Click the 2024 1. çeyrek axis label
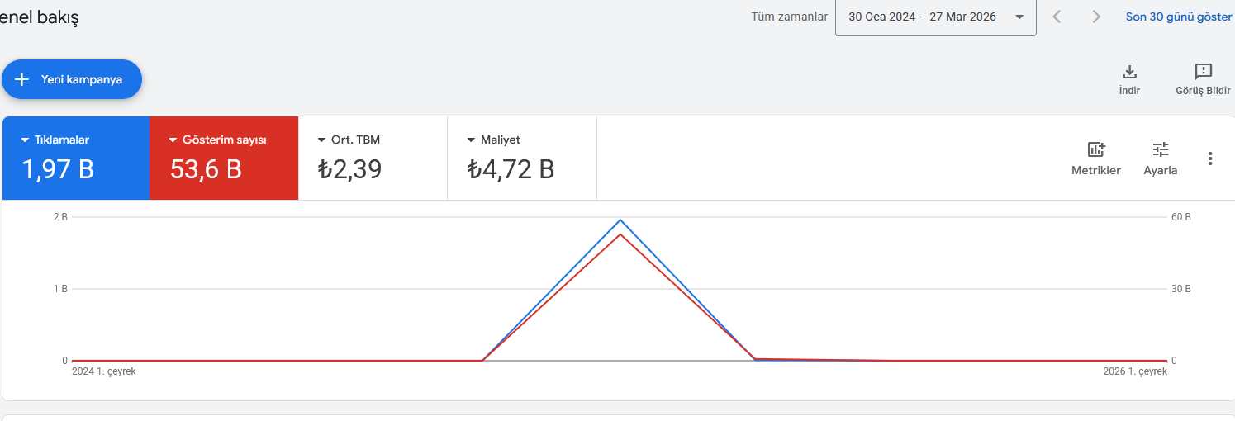This screenshot has height=421, width=1235. (x=103, y=371)
